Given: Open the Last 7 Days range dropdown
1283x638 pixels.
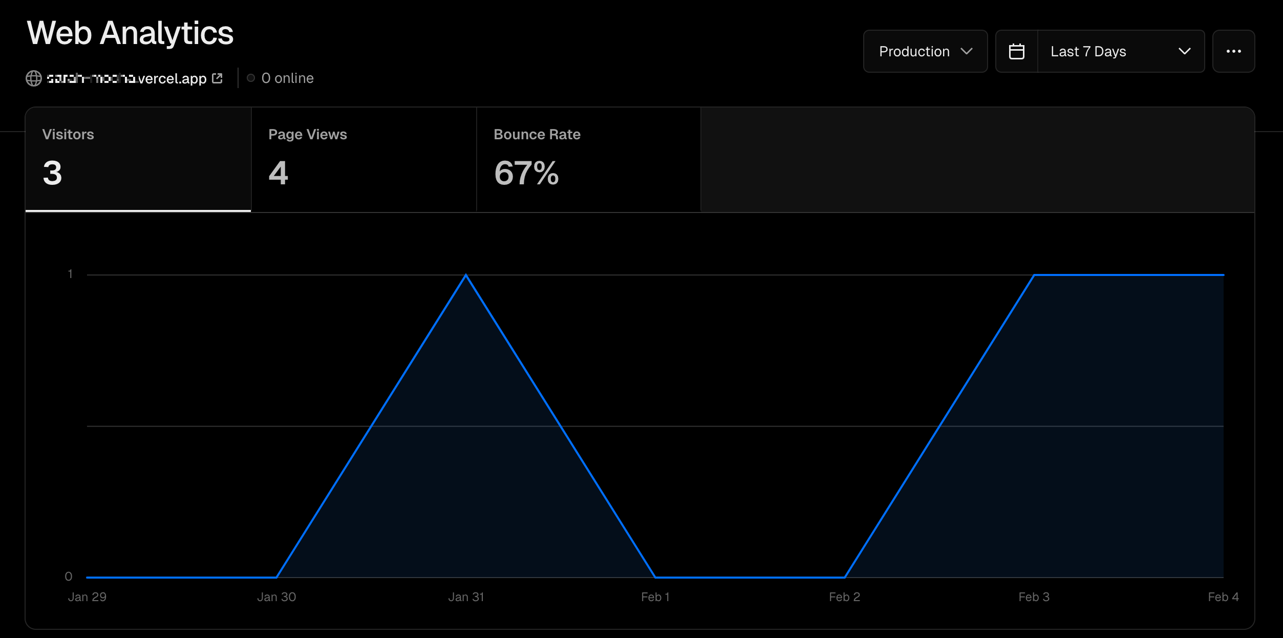Looking at the screenshot, I should tap(1120, 51).
